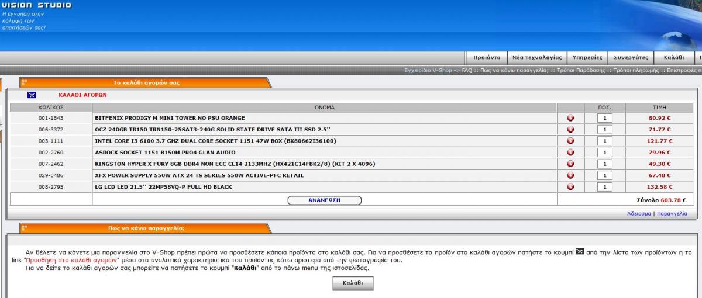Click product name LG LCD LED 21.5''
702x298 pixels.
(163, 187)
